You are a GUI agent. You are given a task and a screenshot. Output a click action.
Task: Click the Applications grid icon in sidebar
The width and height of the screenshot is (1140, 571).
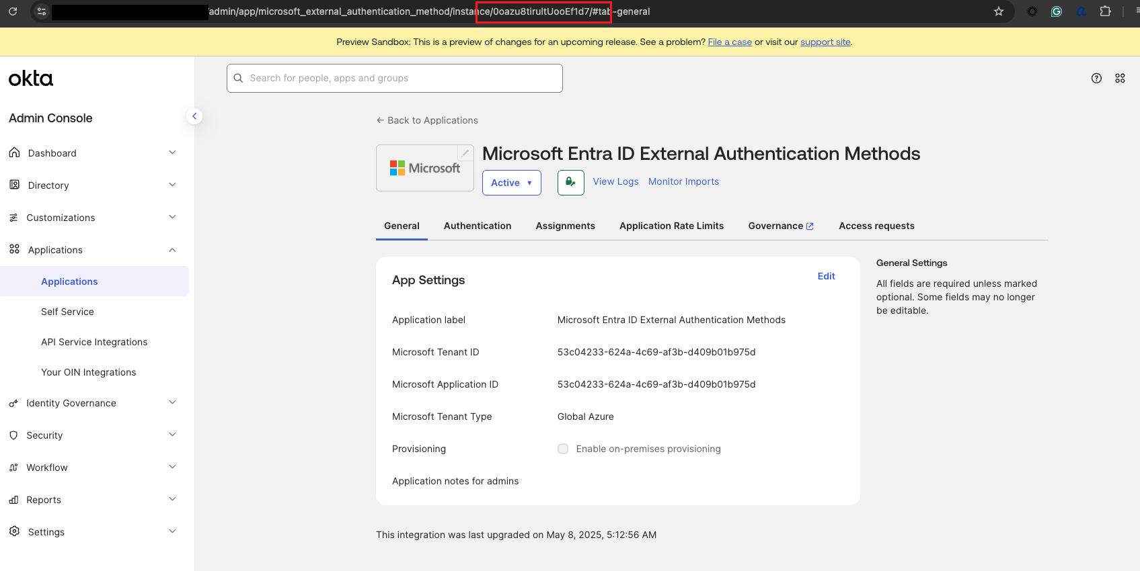pos(14,249)
